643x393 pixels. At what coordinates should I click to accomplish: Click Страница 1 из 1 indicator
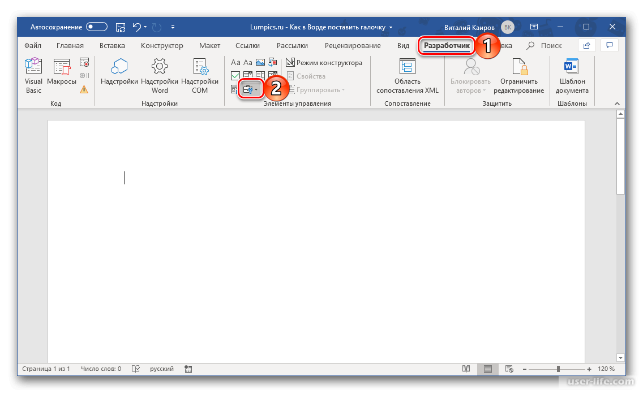pyautogui.click(x=46, y=369)
